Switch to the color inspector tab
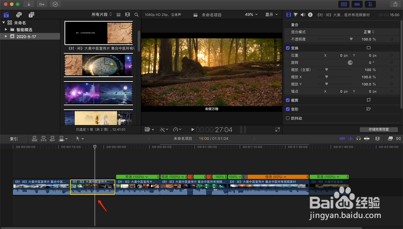403x229 pixels. [x=296, y=15]
